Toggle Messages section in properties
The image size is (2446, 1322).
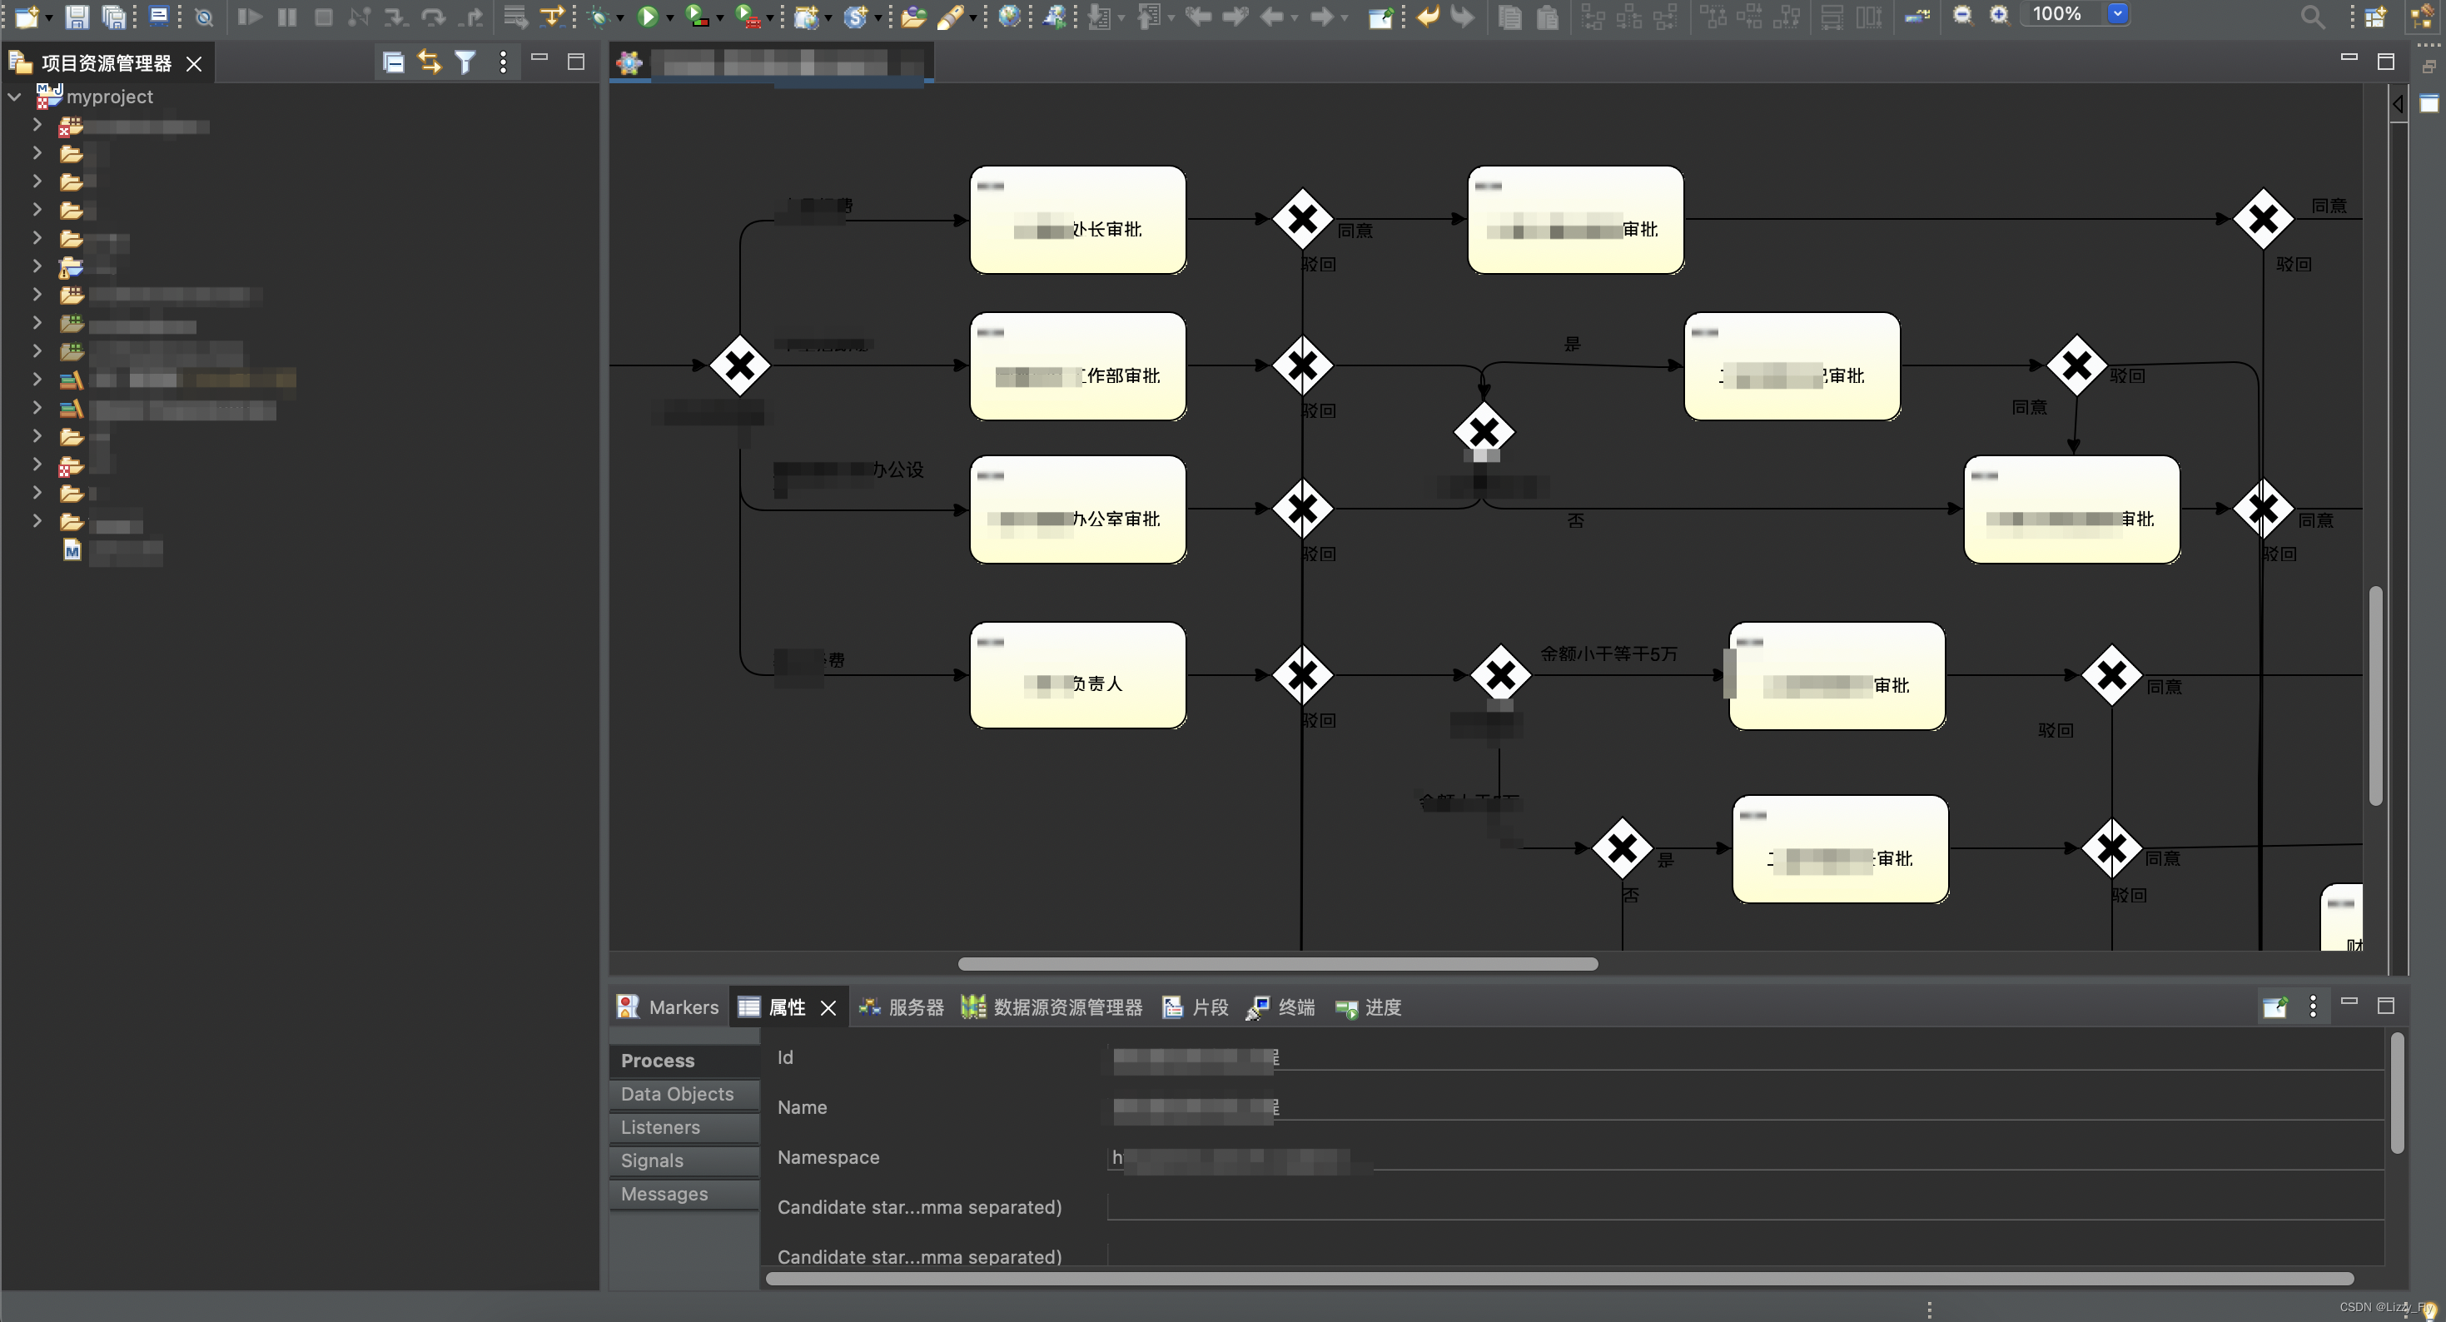point(664,1192)
